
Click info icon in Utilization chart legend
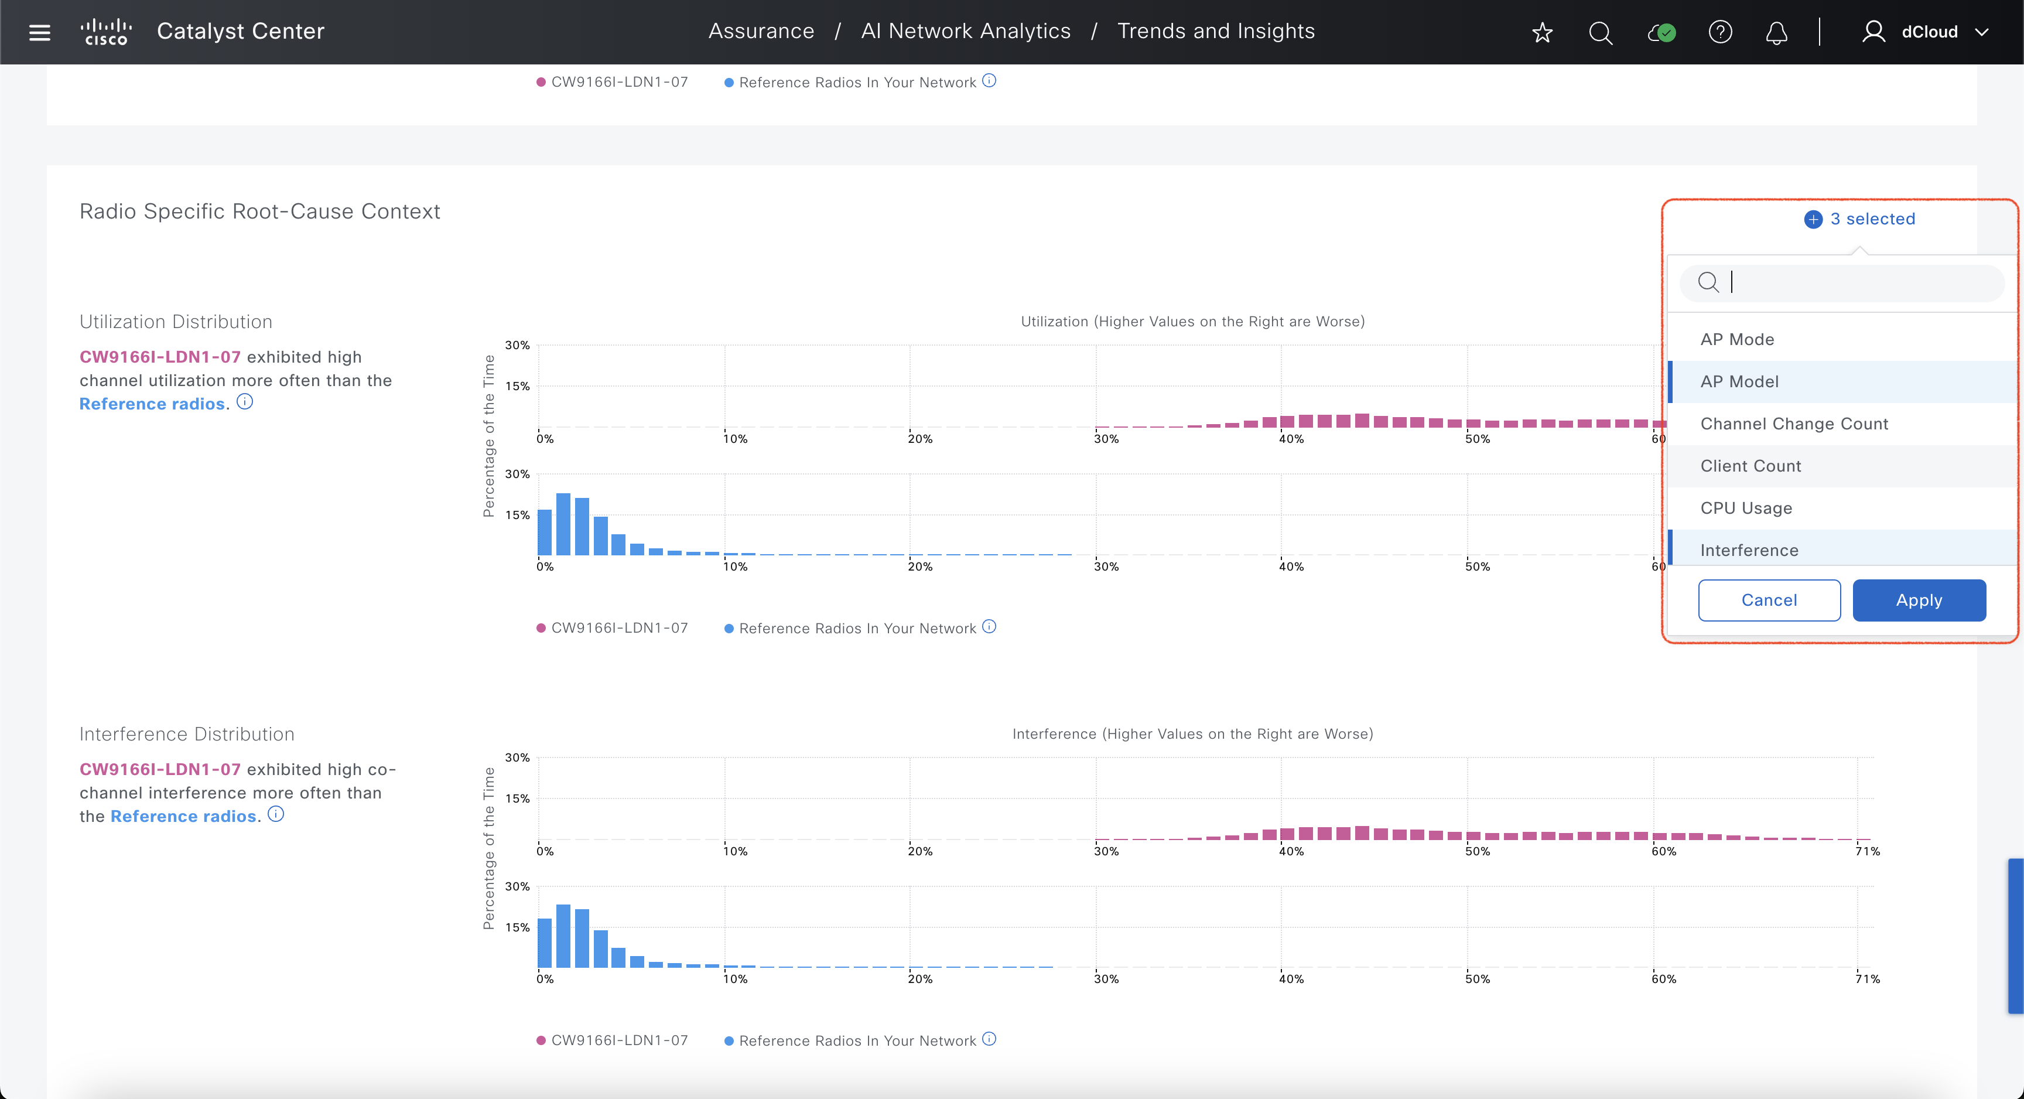(x=989, y=627)
